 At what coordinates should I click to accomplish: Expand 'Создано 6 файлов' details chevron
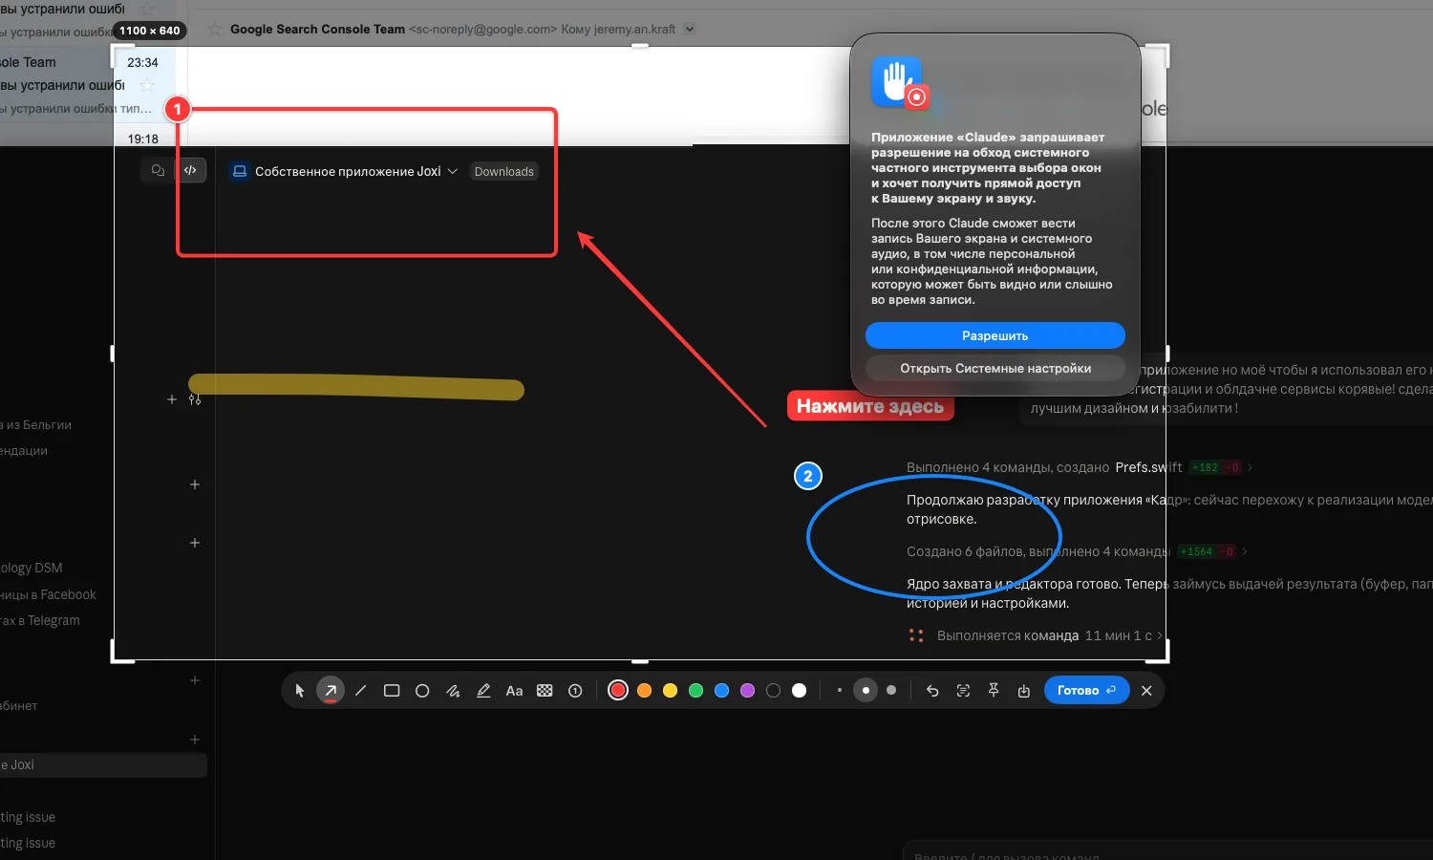(1245, 551)
